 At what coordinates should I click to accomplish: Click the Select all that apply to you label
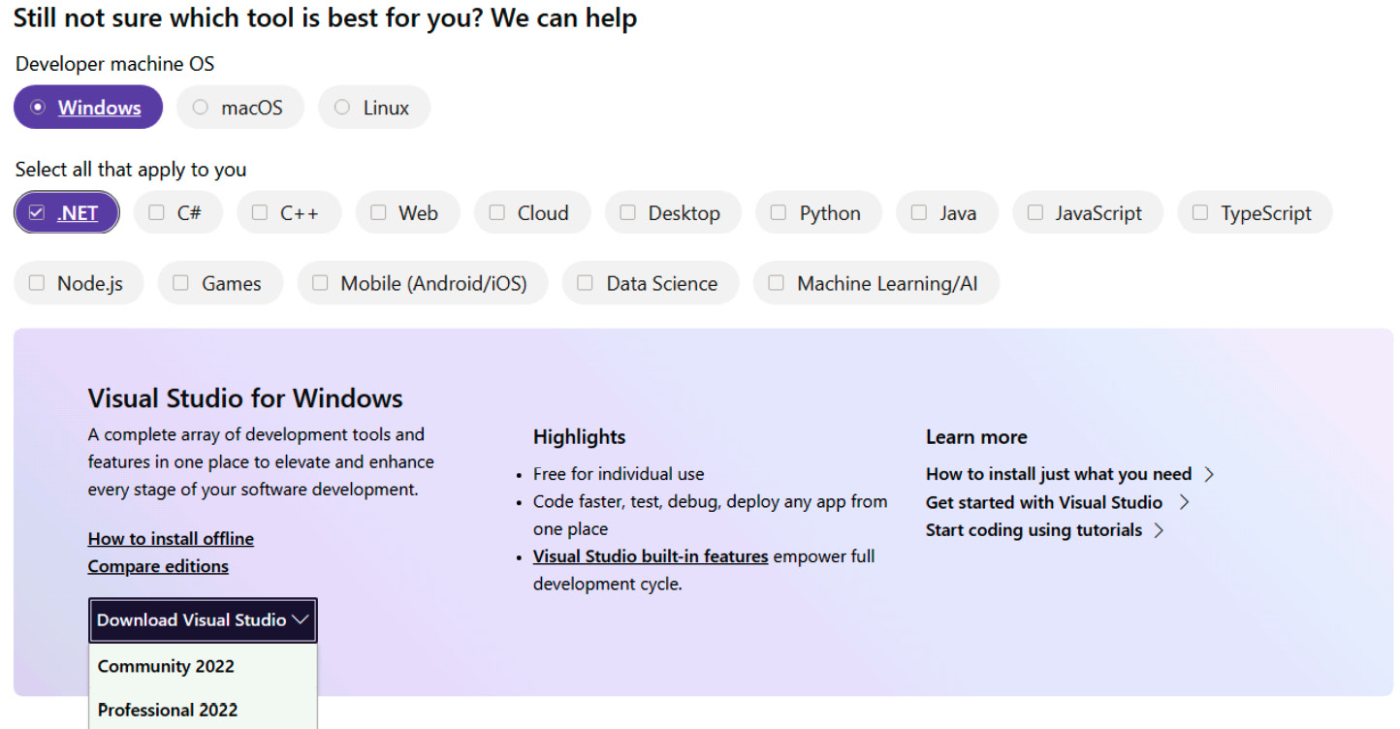[131, 170]
